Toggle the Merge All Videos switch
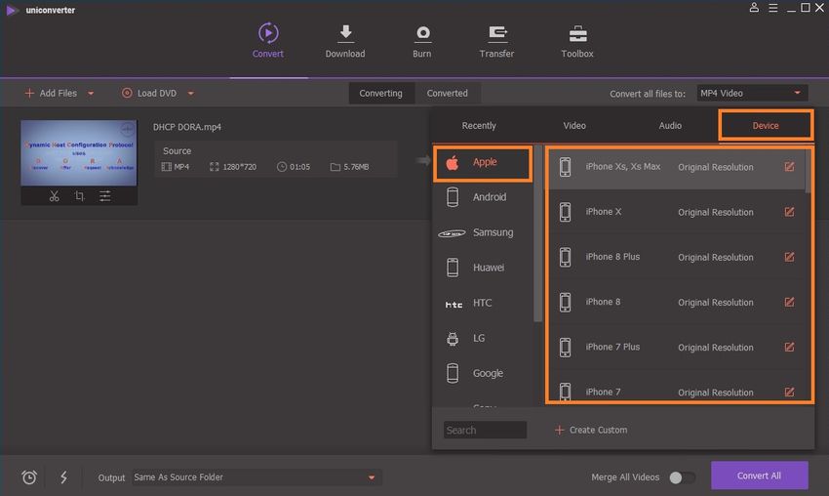Image resolution: width=829 pixels, height=496 pixels. click(682, 477)
